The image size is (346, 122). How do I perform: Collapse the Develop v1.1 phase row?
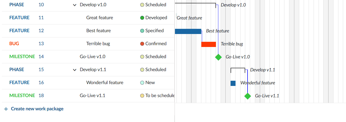75,70
